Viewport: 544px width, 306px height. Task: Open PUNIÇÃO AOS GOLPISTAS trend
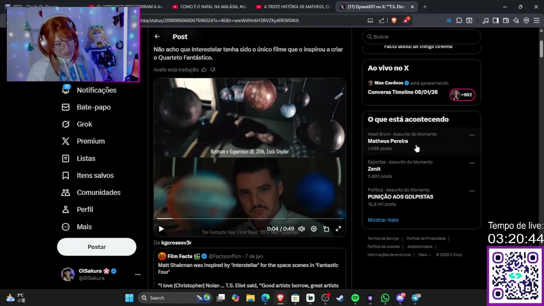400,197
